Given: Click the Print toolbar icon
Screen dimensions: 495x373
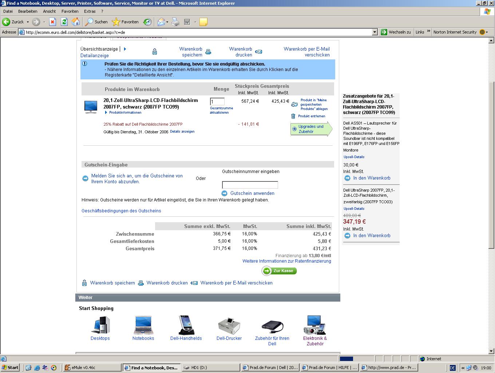Looking at the screenshot, I should coord(175,22).
